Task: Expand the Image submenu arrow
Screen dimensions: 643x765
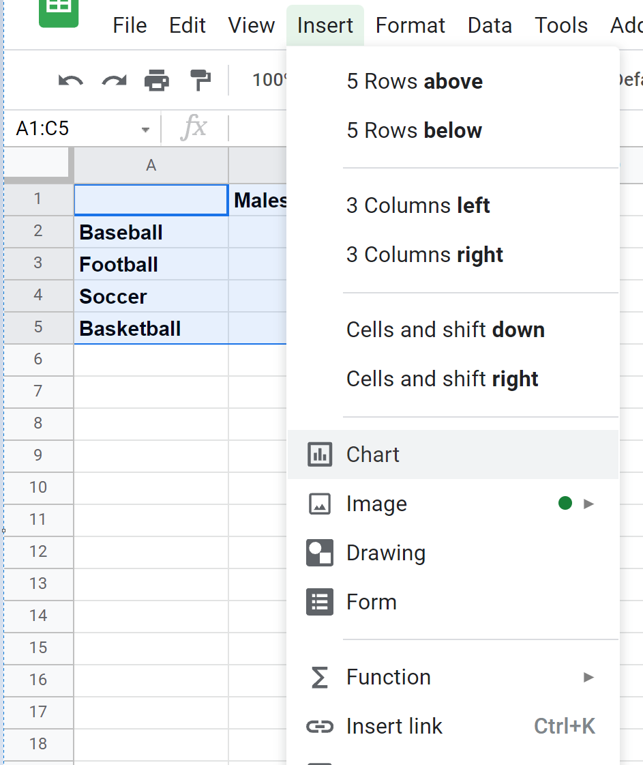Action: [x=589, y=504]
